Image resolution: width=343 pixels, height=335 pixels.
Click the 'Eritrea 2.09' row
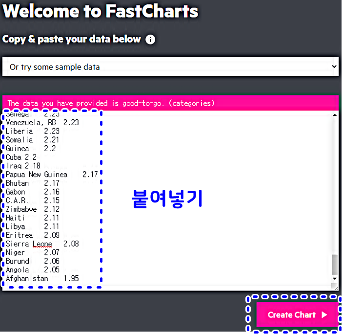tap(33, 235)
